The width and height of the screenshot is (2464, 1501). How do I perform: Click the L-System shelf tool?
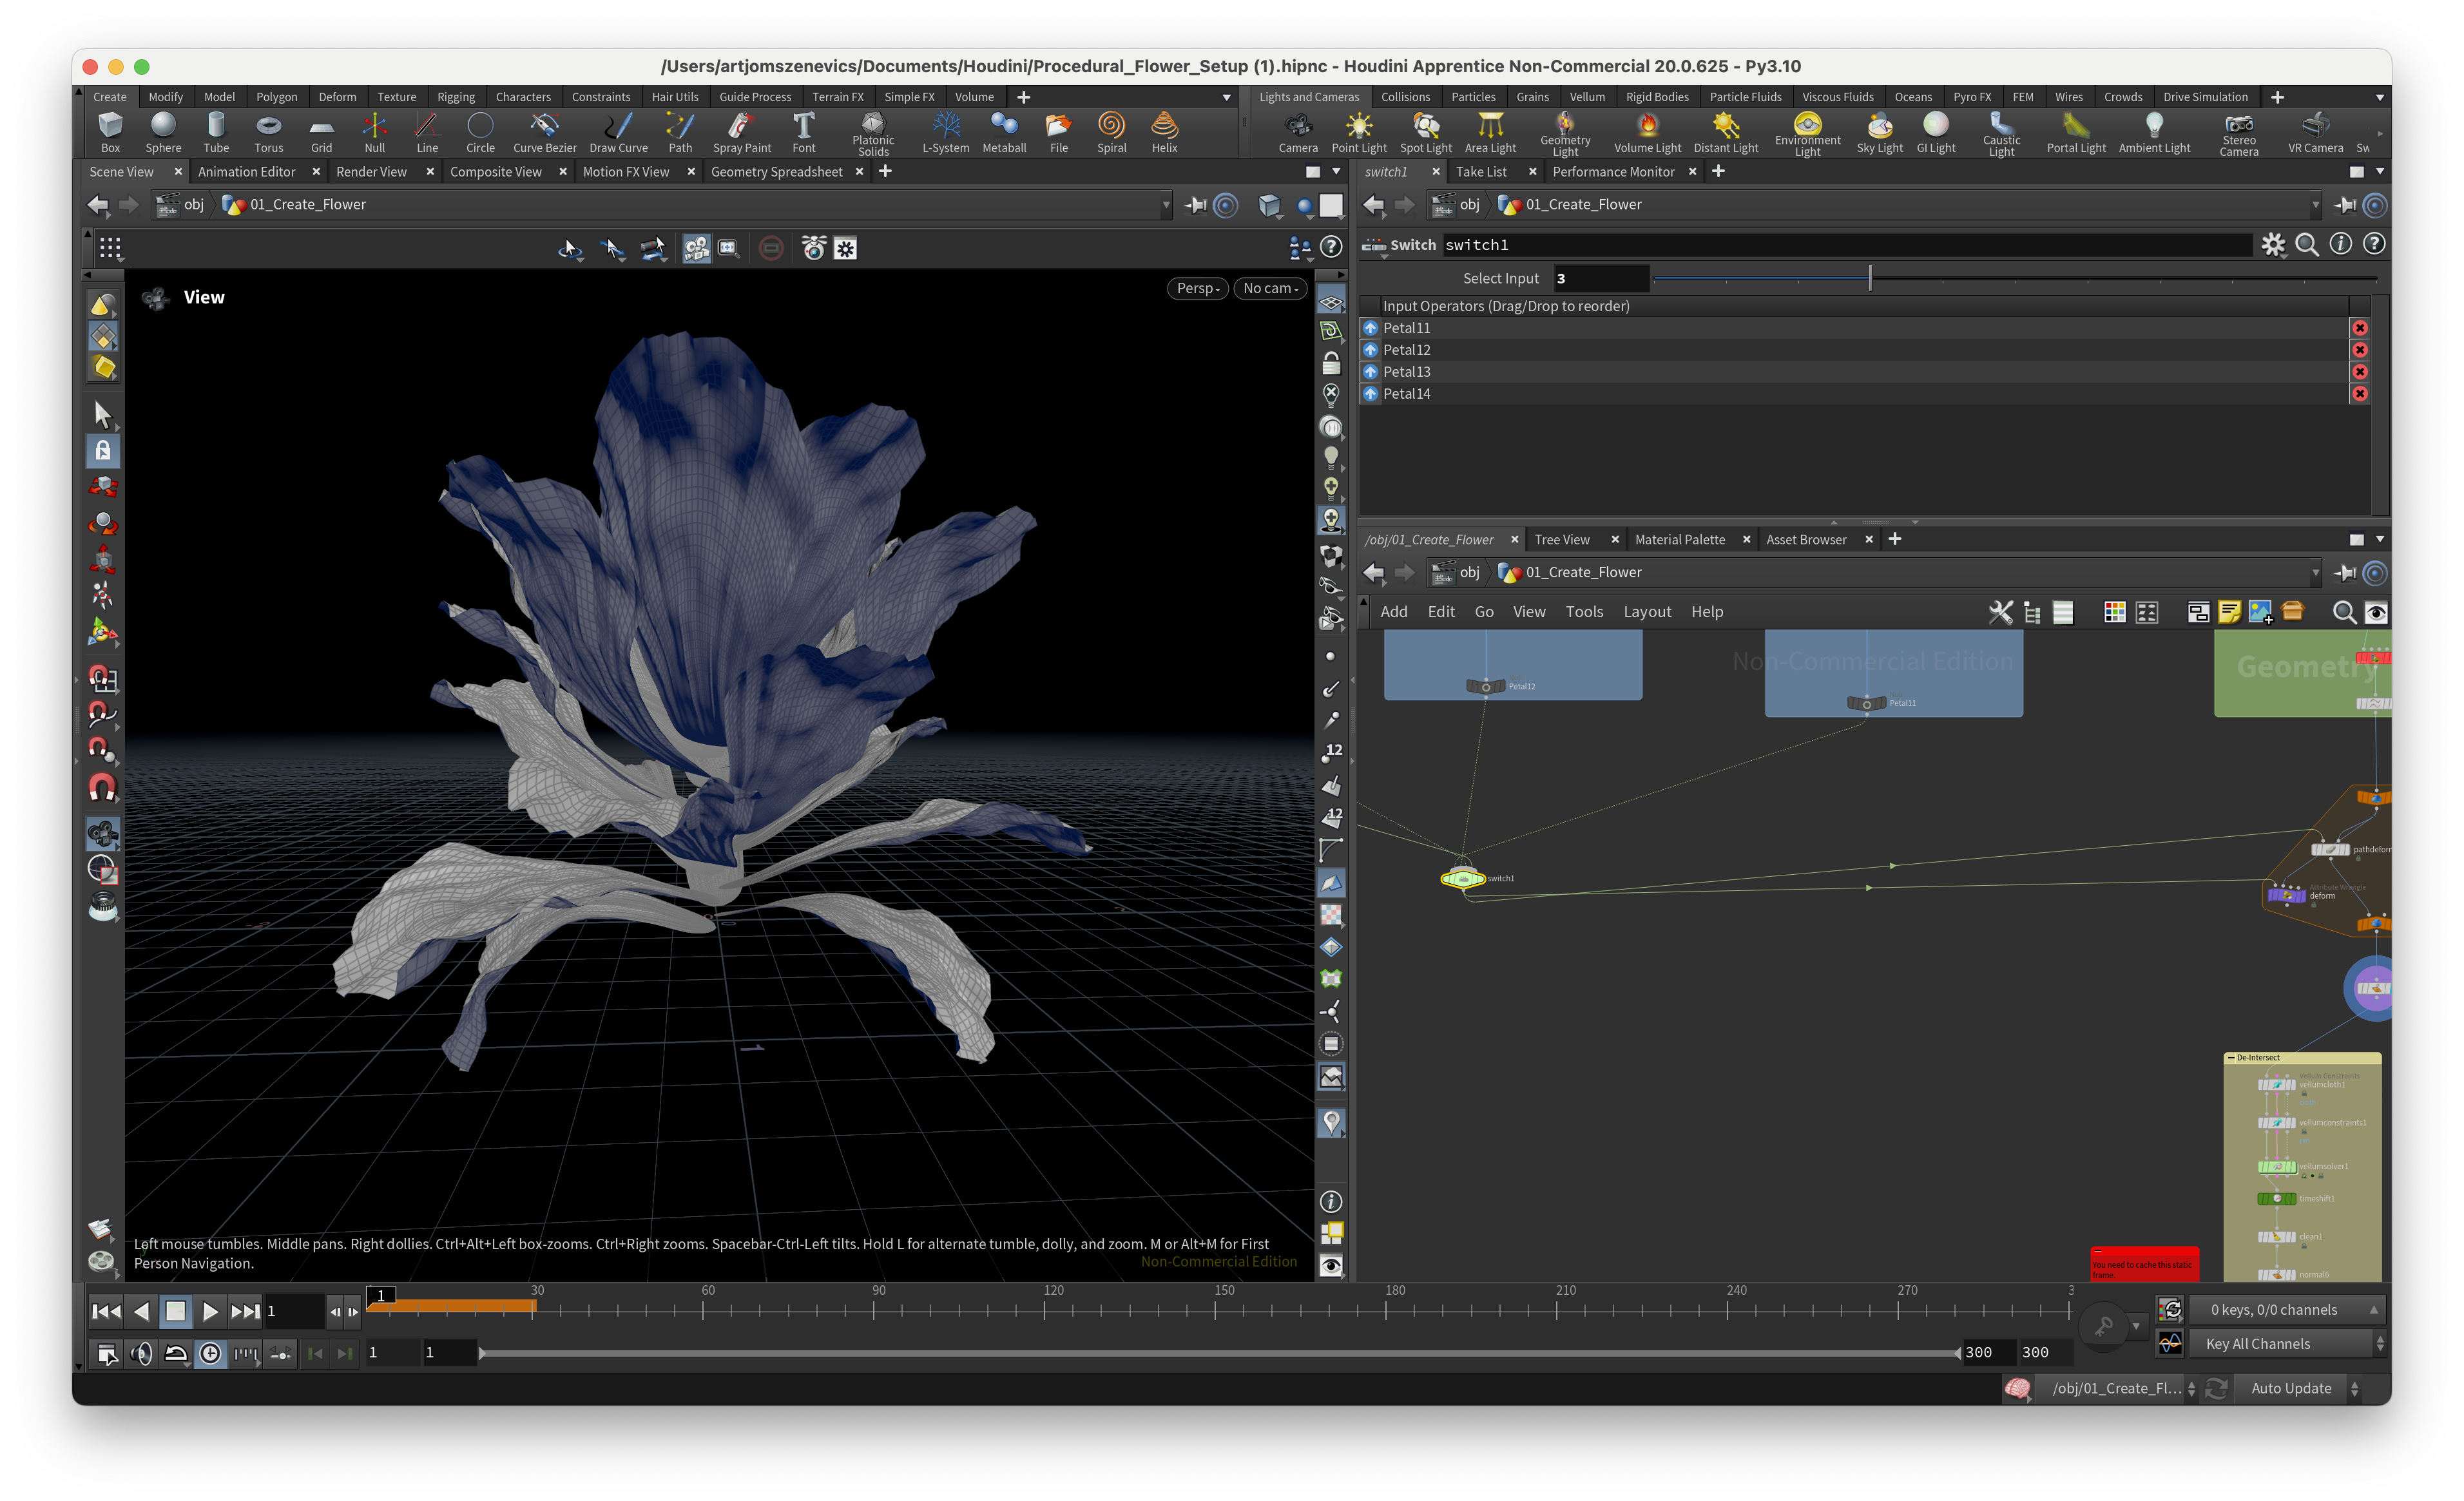coord(945,132)
